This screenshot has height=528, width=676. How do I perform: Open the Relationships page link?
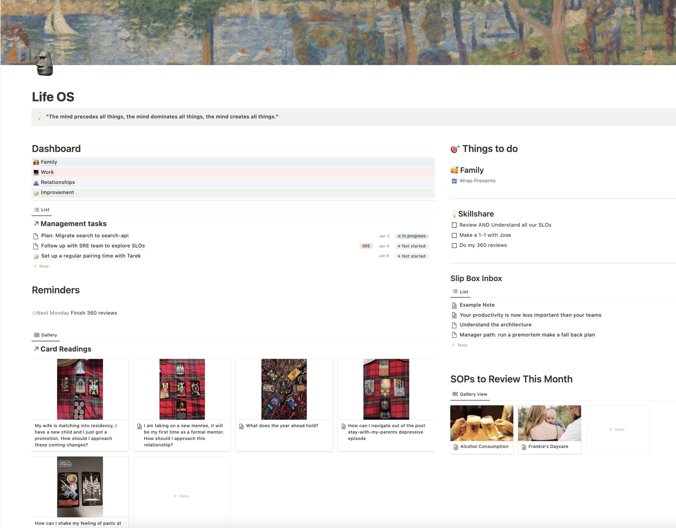click(x=58, y=183)
